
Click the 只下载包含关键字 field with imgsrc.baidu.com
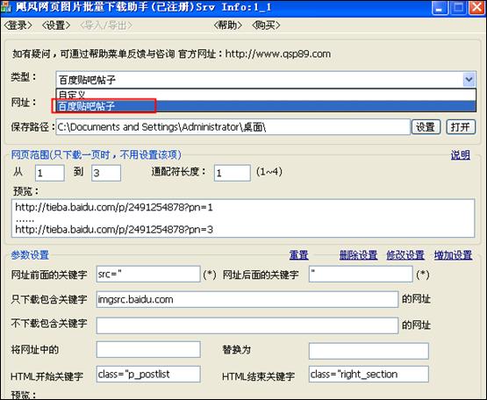[247, 299]
